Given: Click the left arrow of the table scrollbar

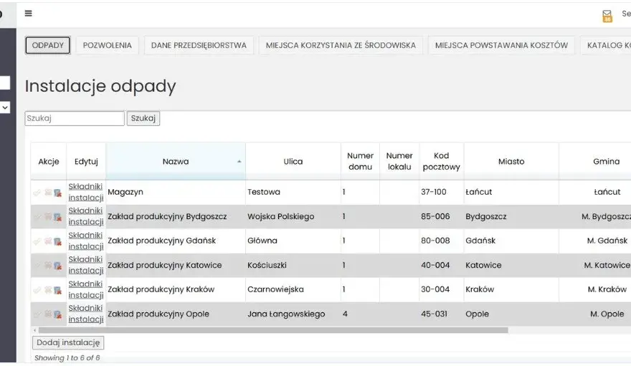Looking at the screenshot, I should (x=34, y=330).
